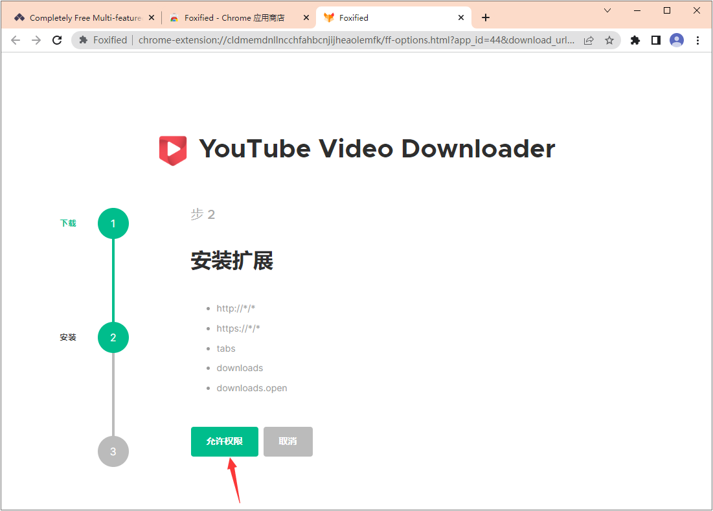Maximize the browser window

[667, 10]
